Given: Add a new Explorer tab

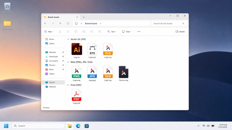Looking at the screenshot, I should pos(84,17).
